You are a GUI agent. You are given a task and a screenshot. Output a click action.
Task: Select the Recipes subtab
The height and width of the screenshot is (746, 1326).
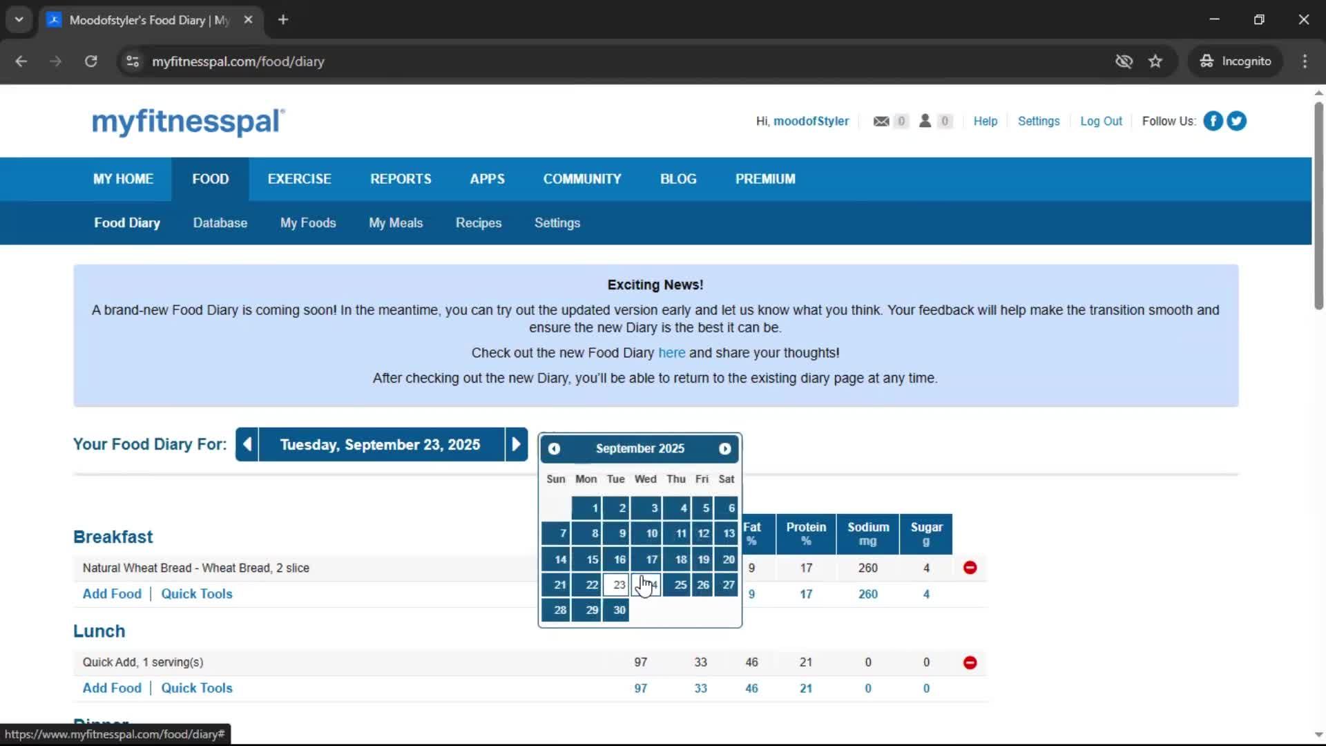(479, 223)
